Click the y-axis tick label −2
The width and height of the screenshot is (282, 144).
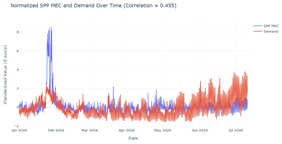16,126
